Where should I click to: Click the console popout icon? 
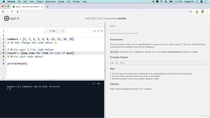click(x=94, y=84)
